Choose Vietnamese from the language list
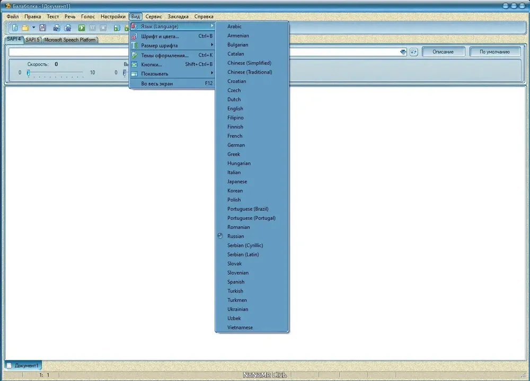This screenshot has height=381, width=530. [x=252, y=327]
